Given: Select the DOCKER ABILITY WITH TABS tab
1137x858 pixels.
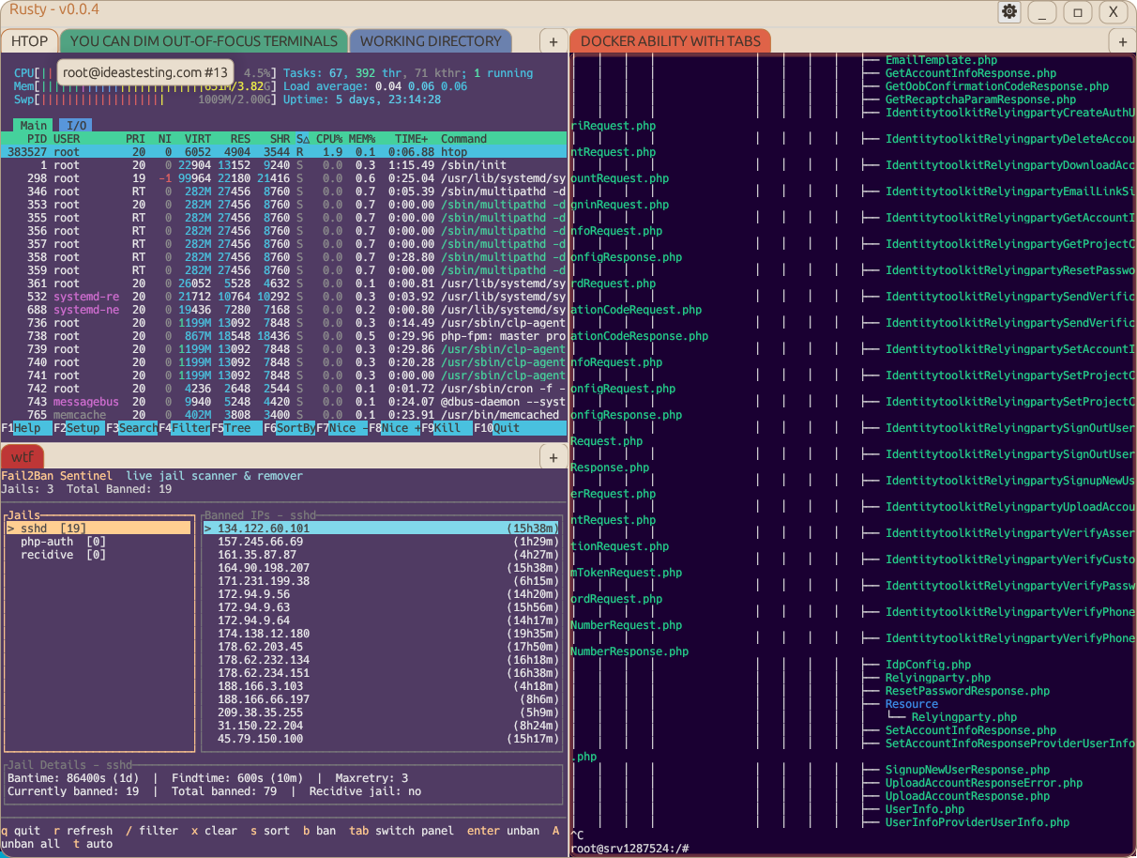Looking at the screenshot, I should 671,41.
